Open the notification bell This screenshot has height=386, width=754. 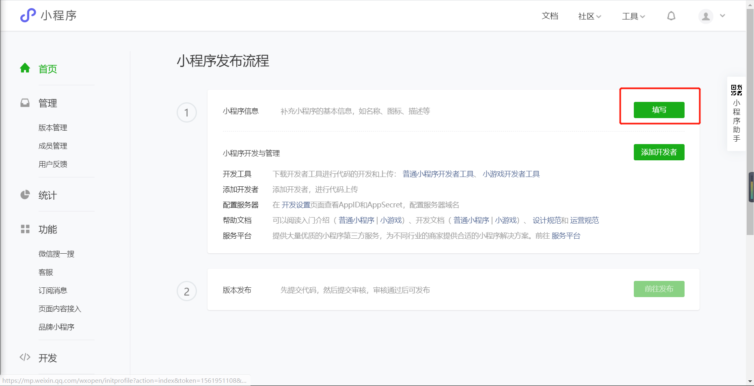[x=671, y=16]
